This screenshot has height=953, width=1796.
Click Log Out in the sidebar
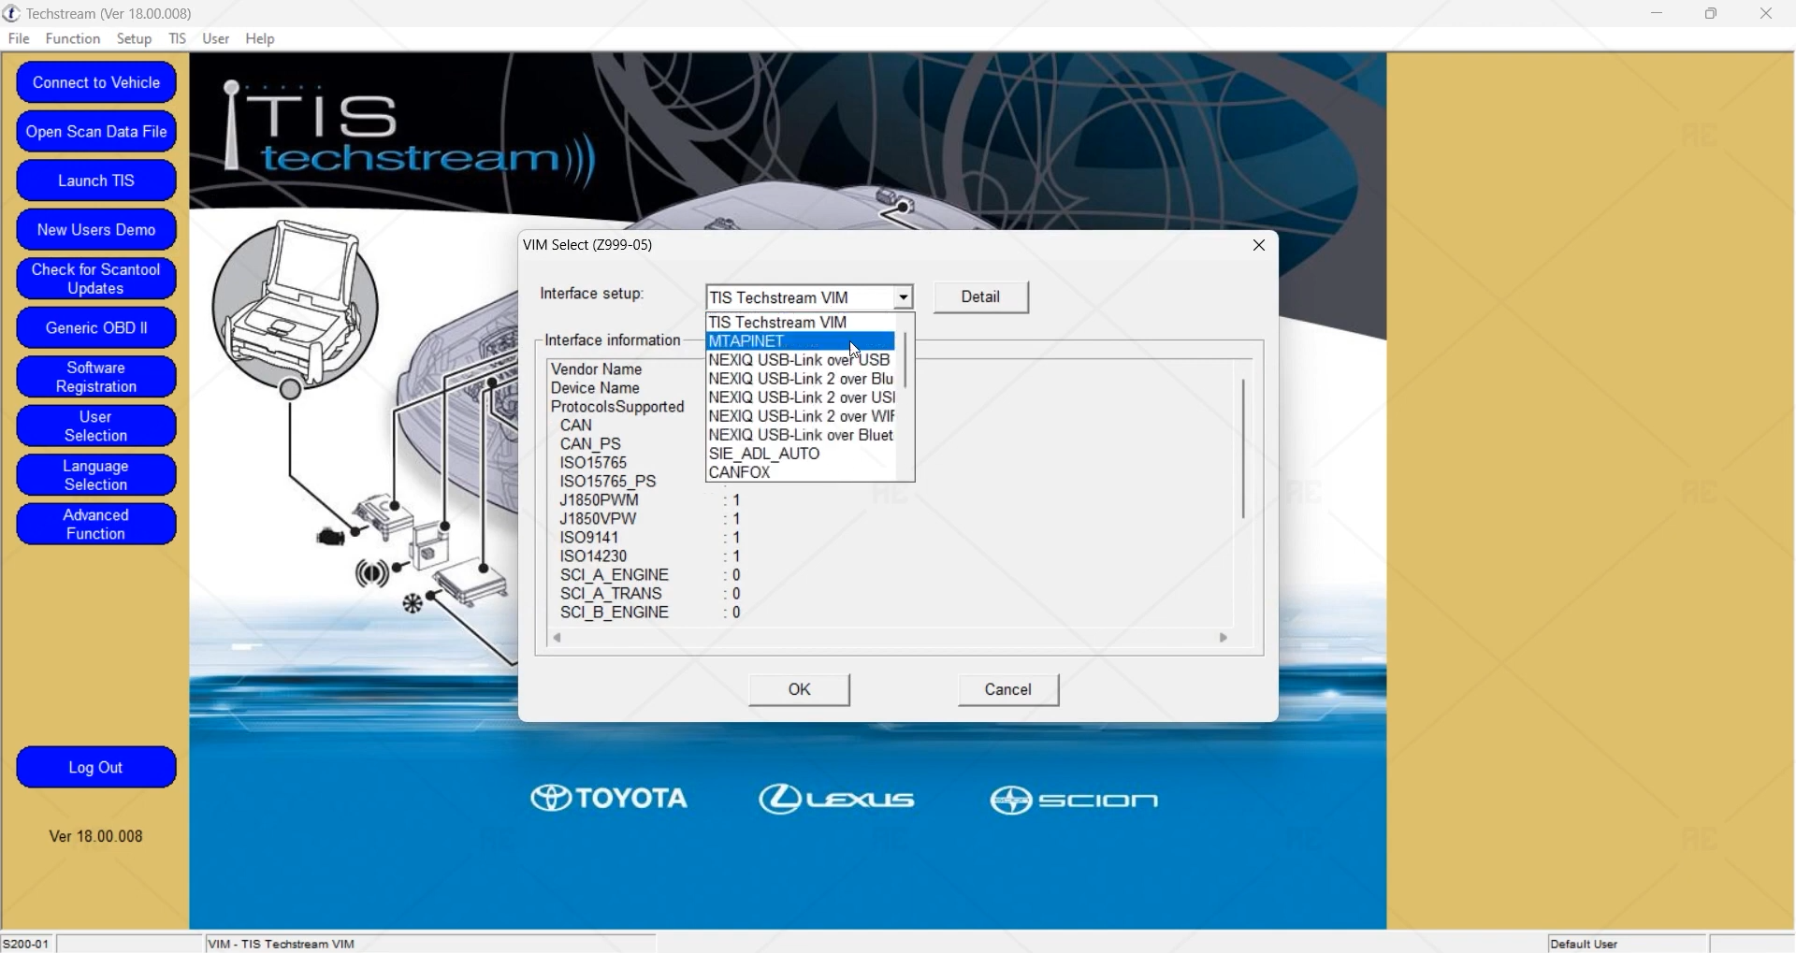(95, 767)
